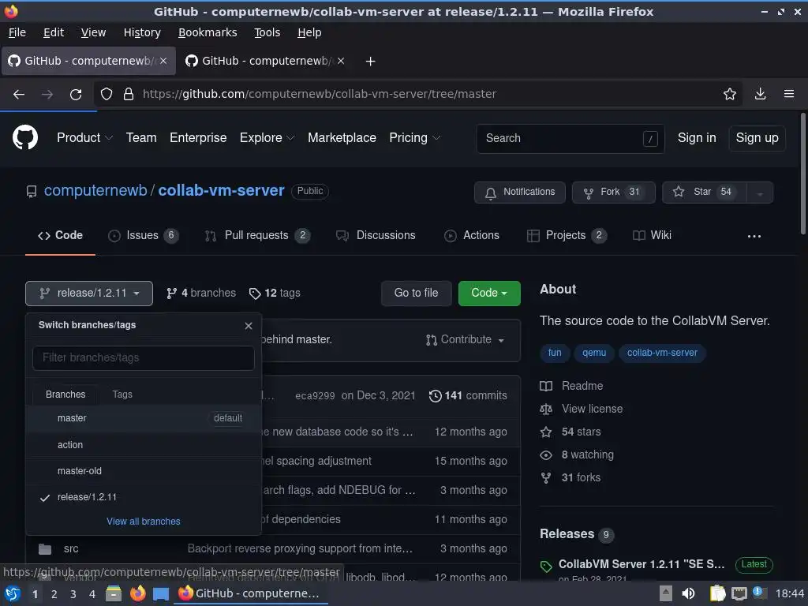The image size is (808, 606).
Task: Click the page vertical scrollbar
Action: point(802,174)
